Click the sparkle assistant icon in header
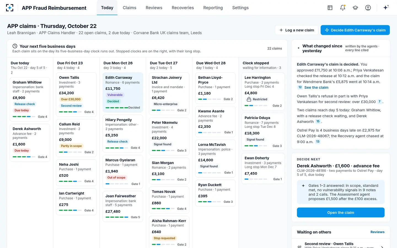The image size is (397, 248). pos(386,7)
